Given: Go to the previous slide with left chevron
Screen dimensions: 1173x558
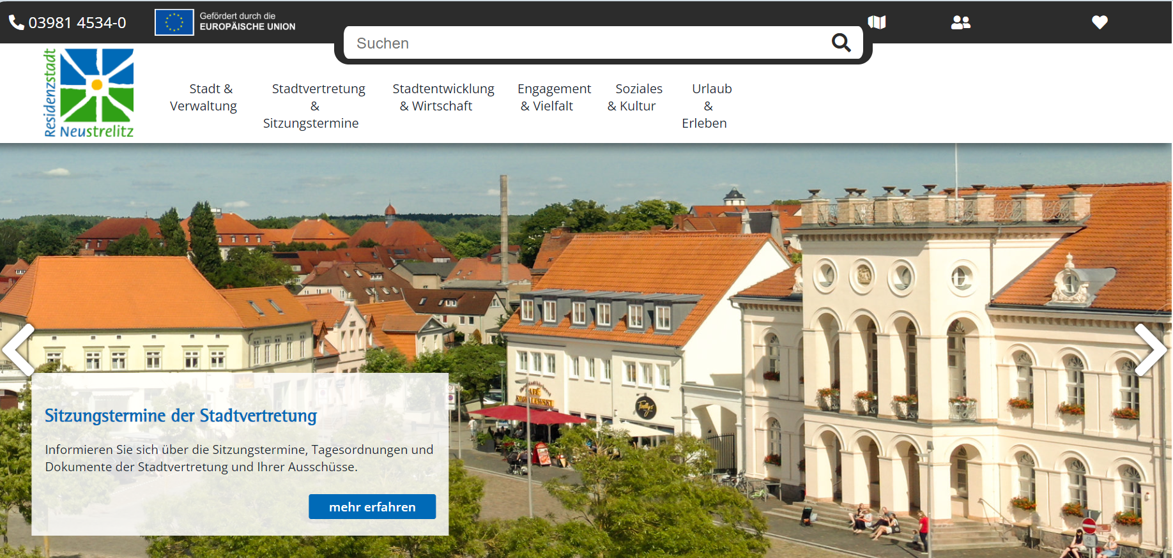Looking at the screenshot, I should (x=19, y=349).
